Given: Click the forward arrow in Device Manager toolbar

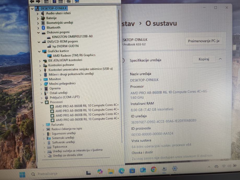Looking at the screenshot, I should click(38, 2).
